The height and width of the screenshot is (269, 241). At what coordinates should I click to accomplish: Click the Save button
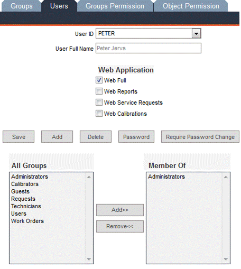[18, 137]
